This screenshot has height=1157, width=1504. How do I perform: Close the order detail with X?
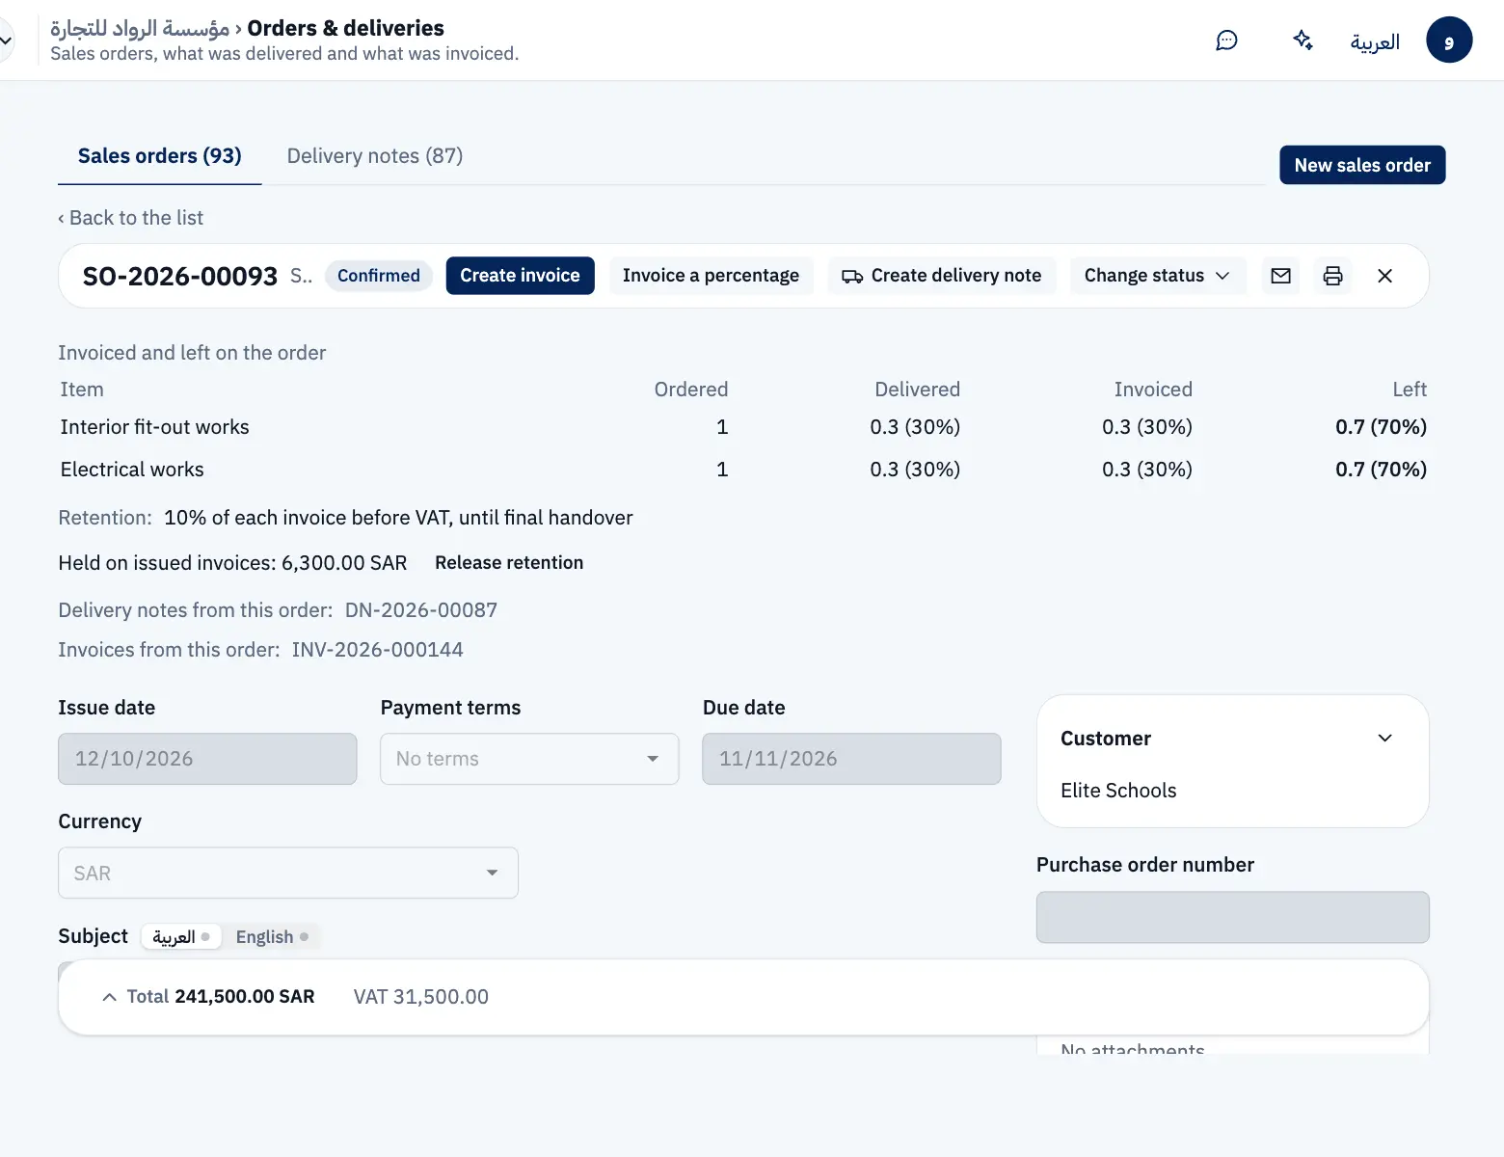coord(1384,276)
